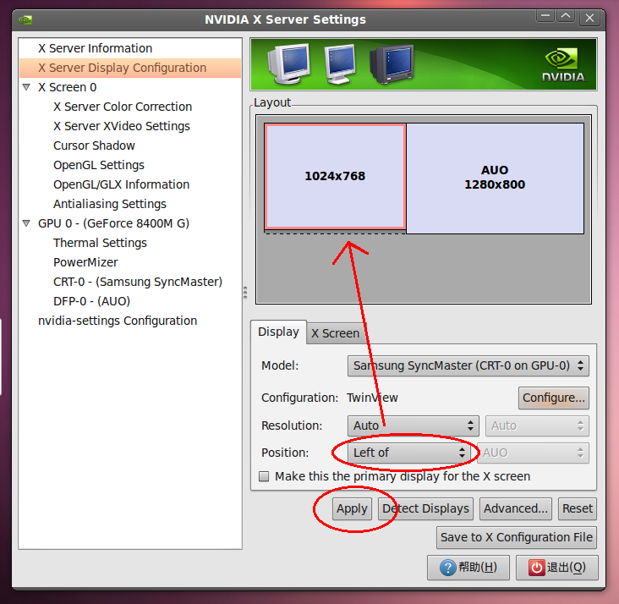The image size is (619, 604).
Task: Select X Server Display Configuration
Action: [130, 68]
